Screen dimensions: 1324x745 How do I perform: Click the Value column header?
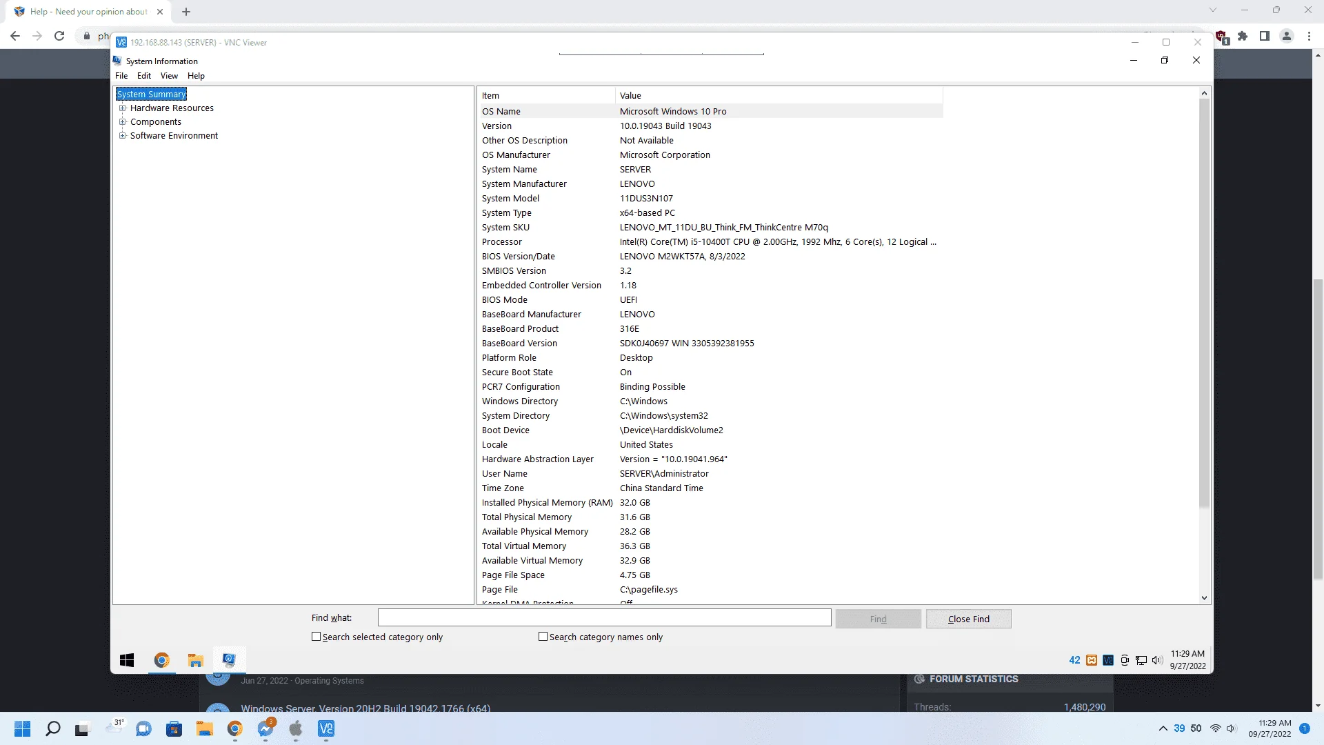click(779, 96)
